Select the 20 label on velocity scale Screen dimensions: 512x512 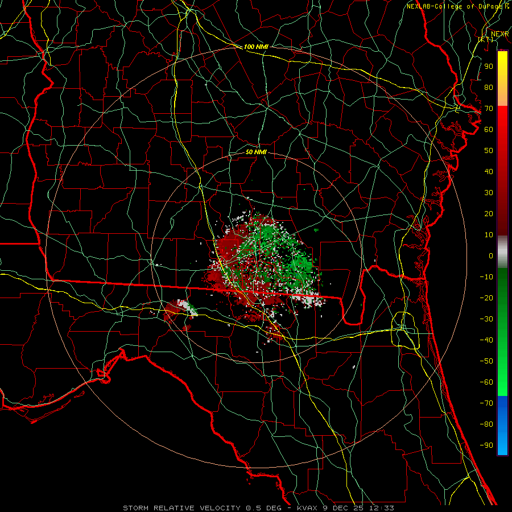(x=489, y=213)
